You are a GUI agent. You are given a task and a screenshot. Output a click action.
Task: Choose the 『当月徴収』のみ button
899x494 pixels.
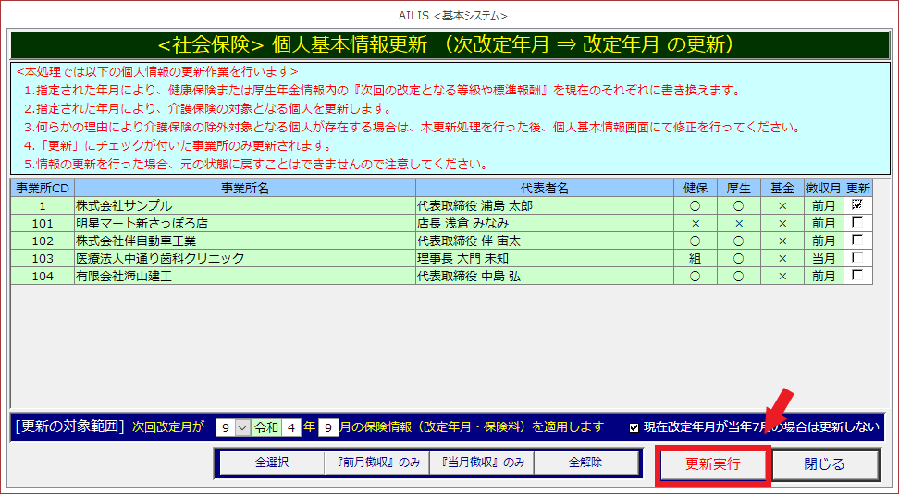tap(481, 463)
